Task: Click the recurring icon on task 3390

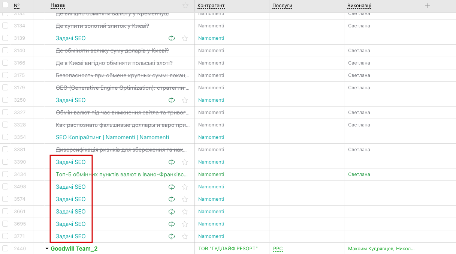Action: tap(172, 162)
